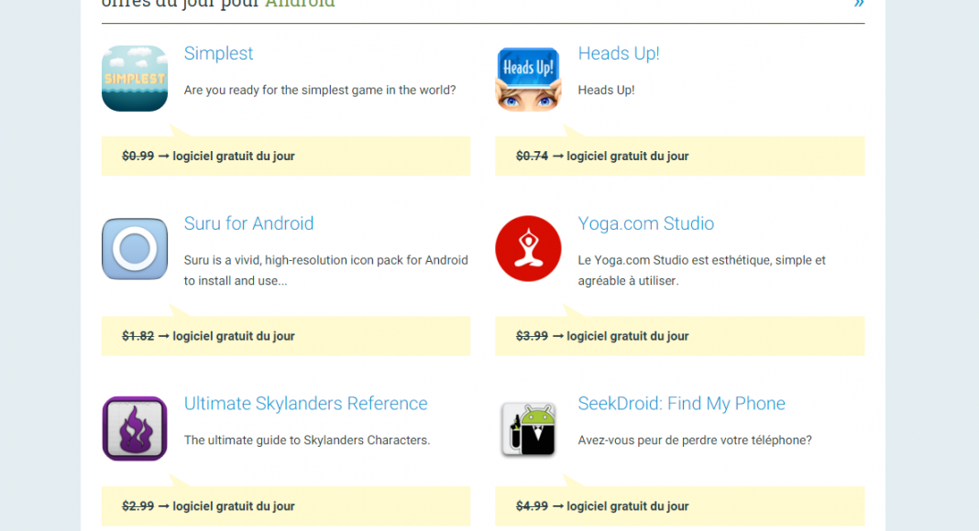Screen dimensions: 979x531
Task: Click the double arrow next to section heading
Action: [x=859, y=4]
